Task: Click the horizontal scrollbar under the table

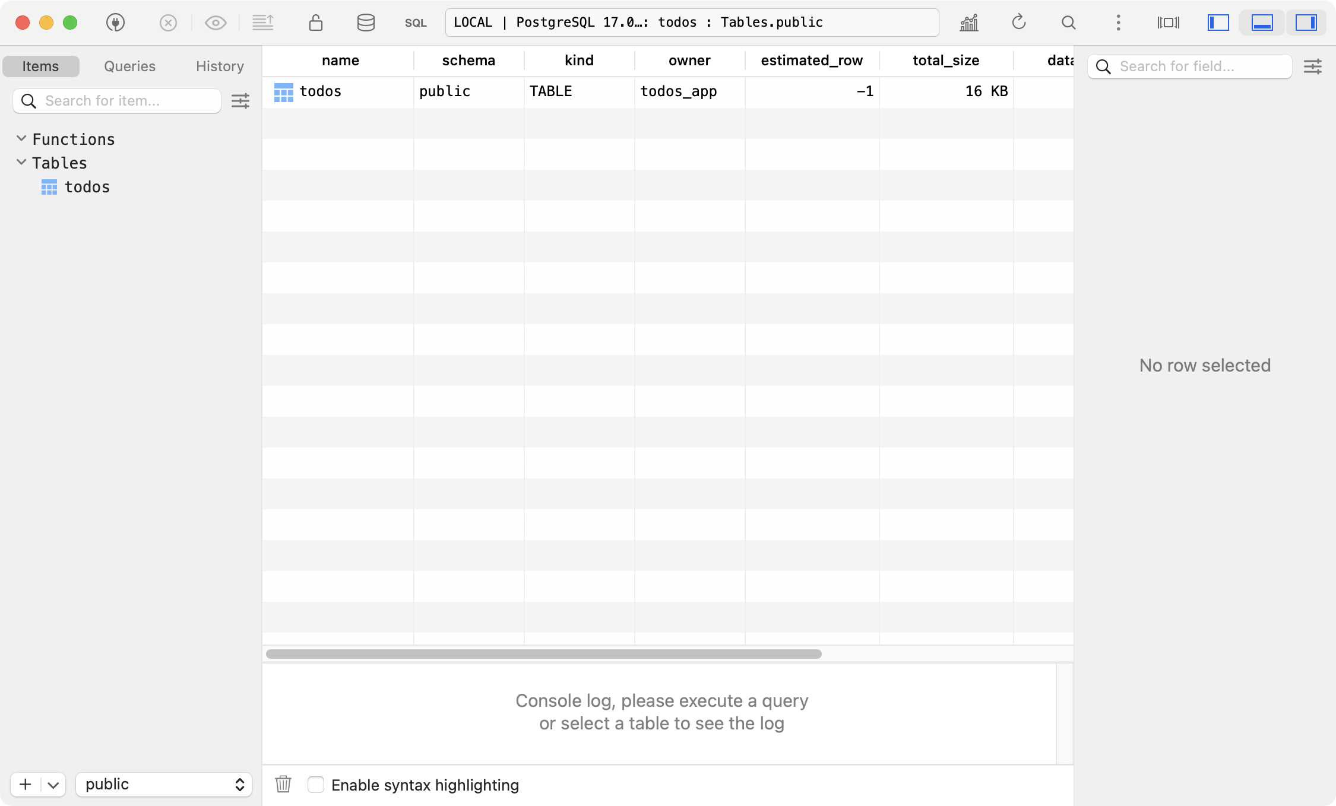Action: [x=543, y=653]
